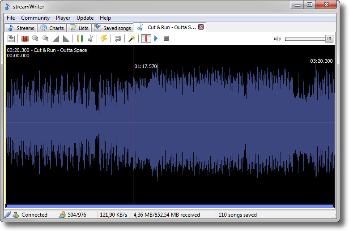
Task: Switch to the Lists tab
Action: coord(79,28)
